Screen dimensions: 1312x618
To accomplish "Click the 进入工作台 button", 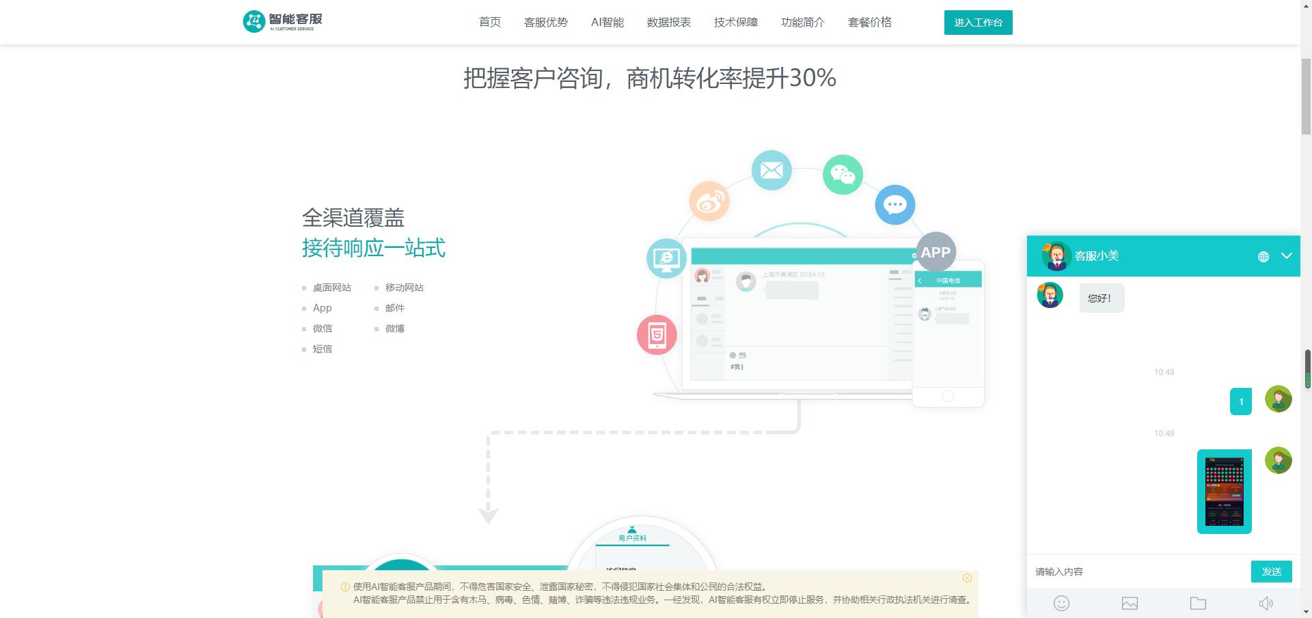I will pos(979,23).
